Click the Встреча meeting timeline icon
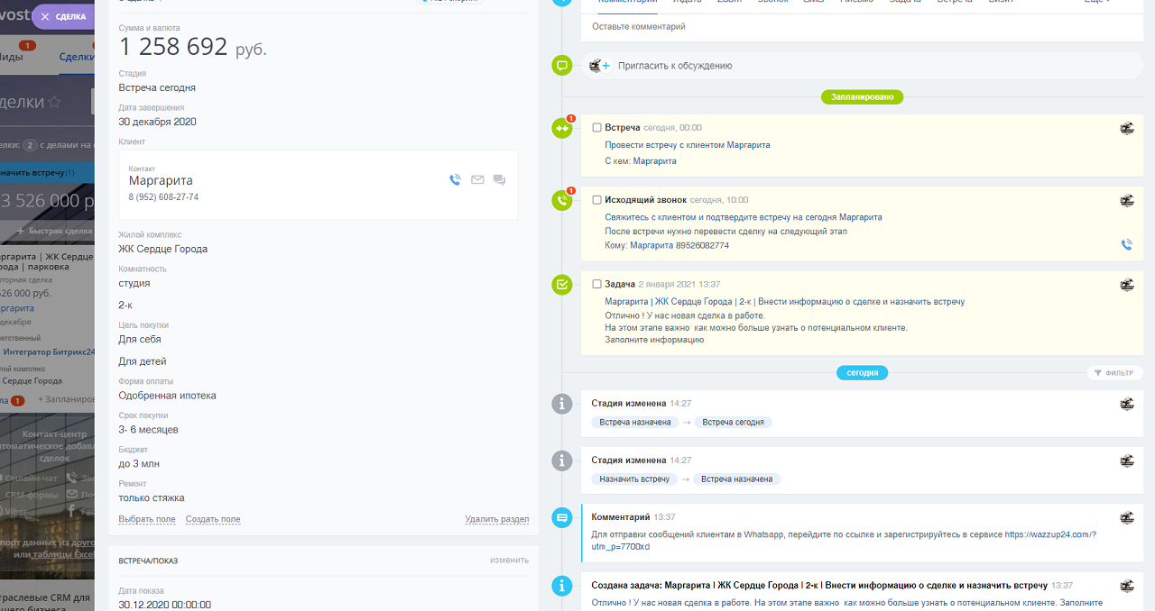The width and height of the screenshot is (1155, 611). 562,128
